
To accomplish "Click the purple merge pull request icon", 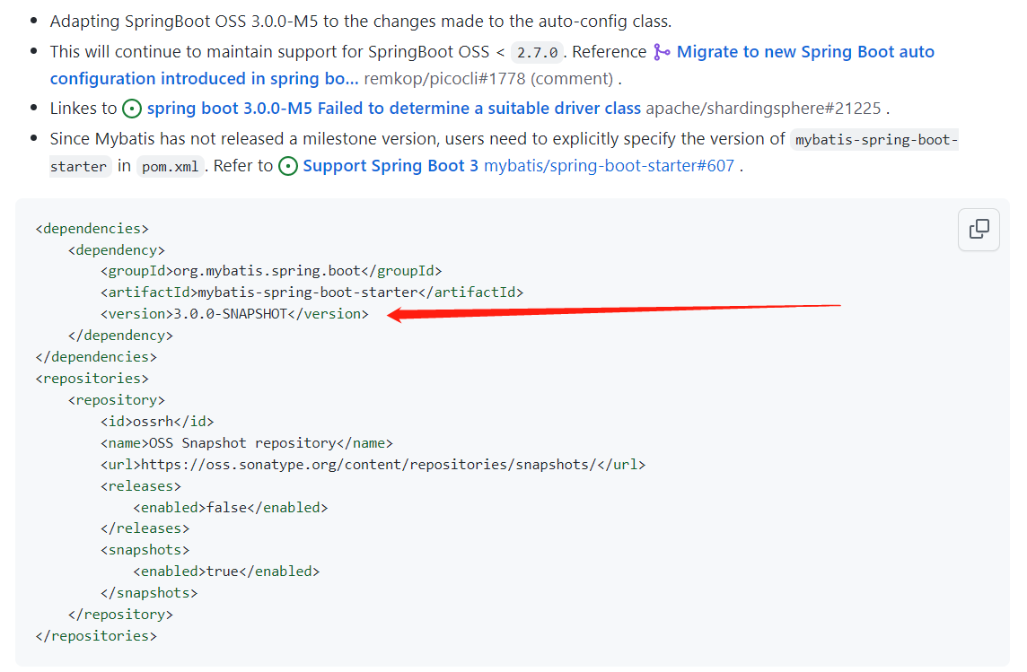I will pyautogui.click(x=662, y=51).
